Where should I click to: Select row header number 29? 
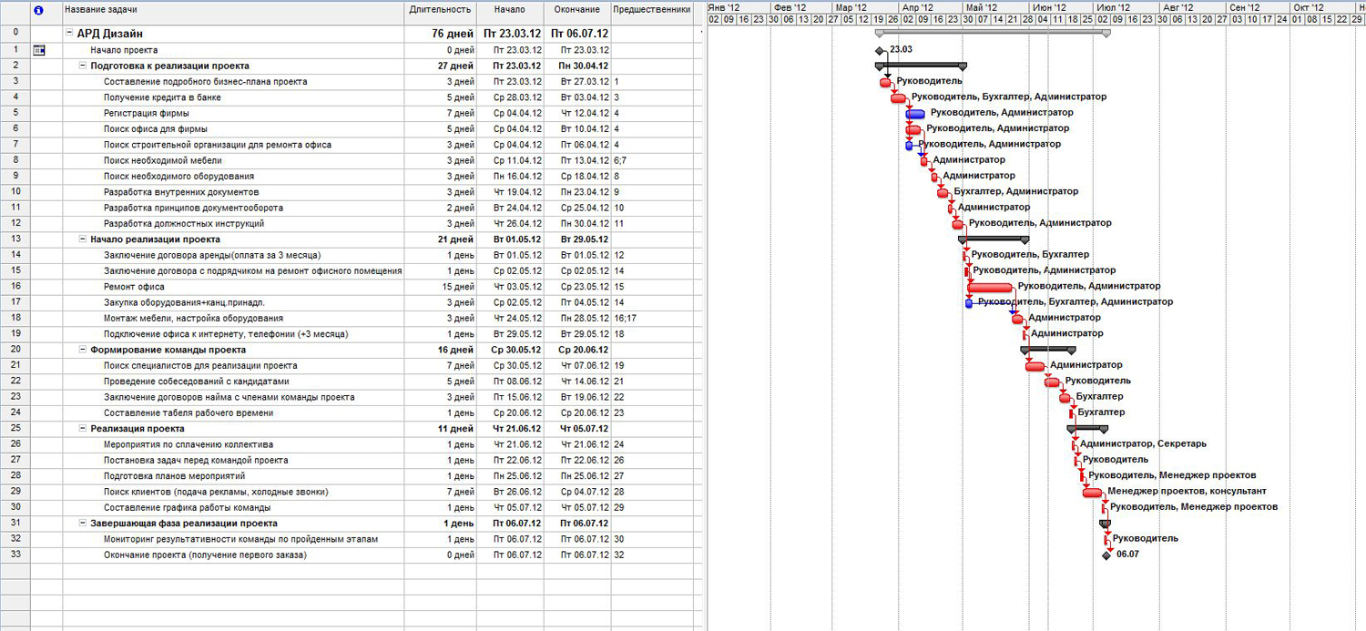click(15, 492)
